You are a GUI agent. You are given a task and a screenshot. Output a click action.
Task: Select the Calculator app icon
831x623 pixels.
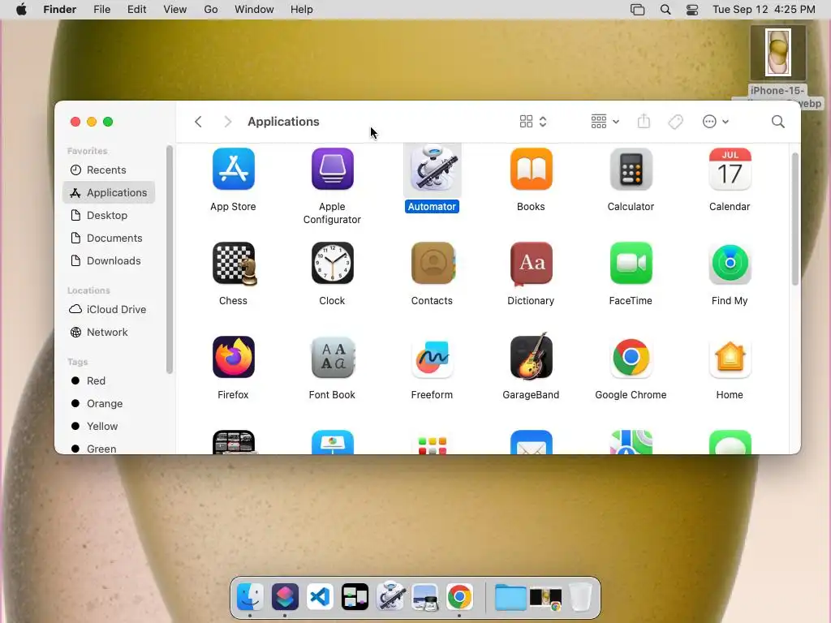tap(631, 169)
